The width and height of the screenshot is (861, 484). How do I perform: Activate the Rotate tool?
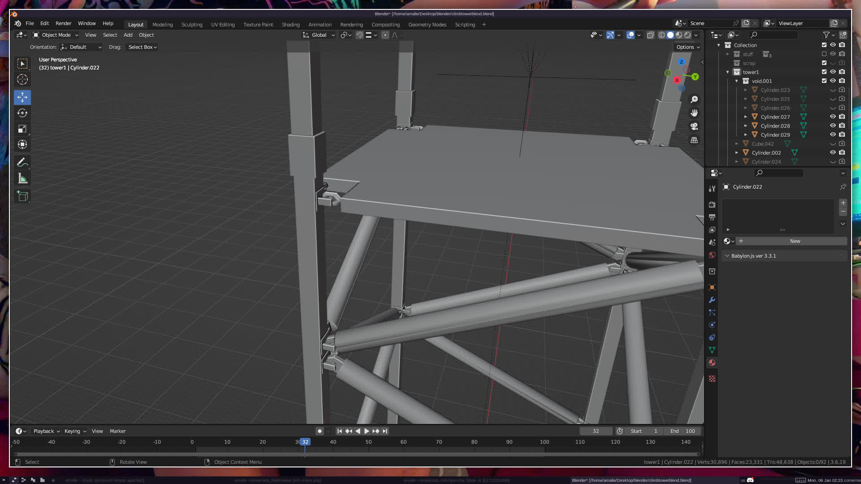coord(22,113)
